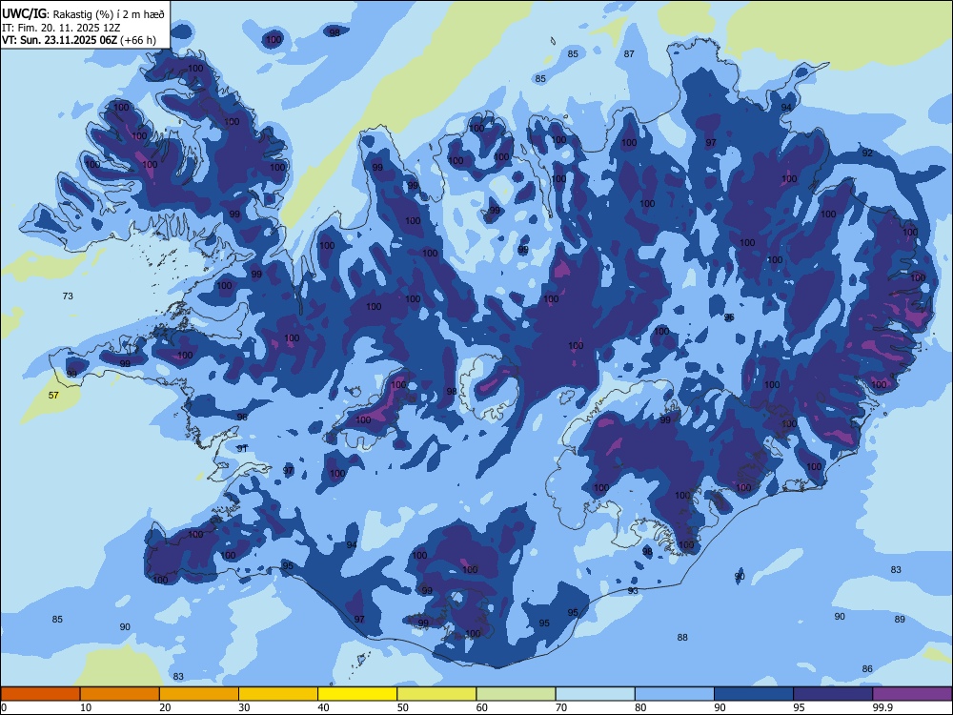This screenshot has width=953, height=715.
Task: Click the valid time 'VT: Sun. 23.11.2025 06Z'
Action: coord(59,40)
